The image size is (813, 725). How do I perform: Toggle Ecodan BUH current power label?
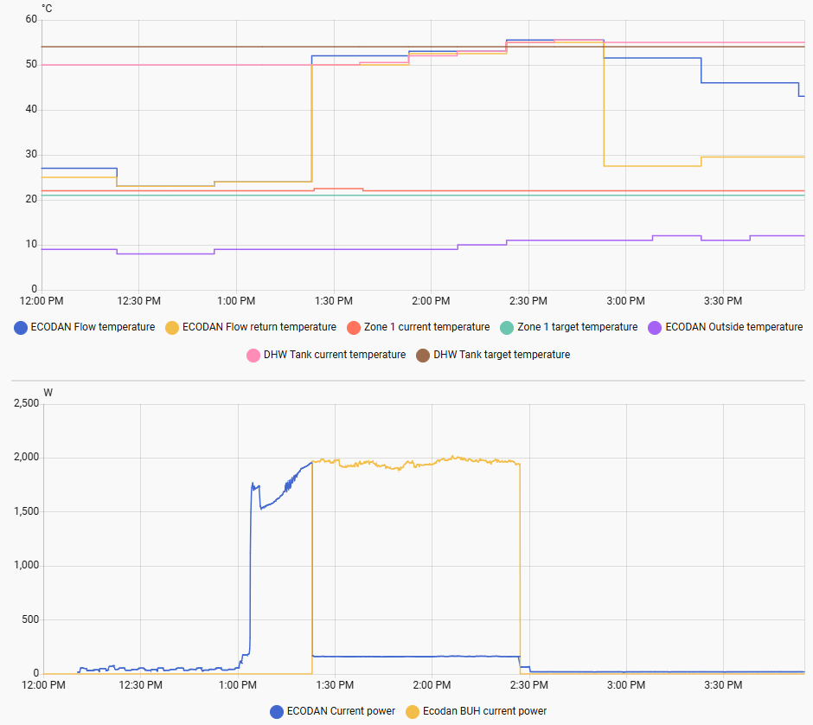click(x=484, y=711)
